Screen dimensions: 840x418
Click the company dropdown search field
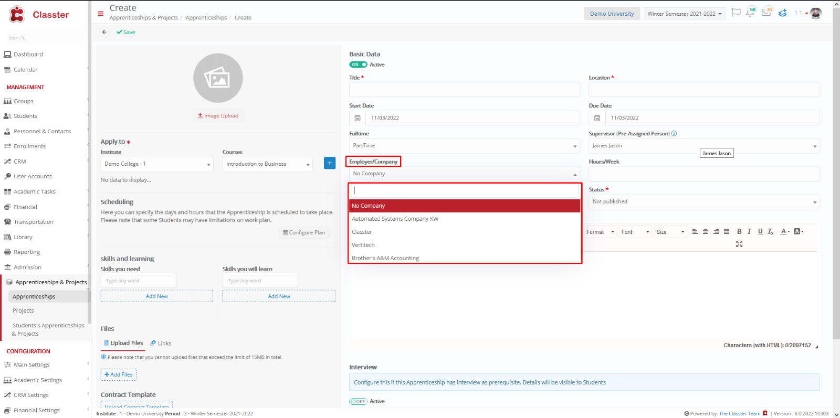[465, 190]
